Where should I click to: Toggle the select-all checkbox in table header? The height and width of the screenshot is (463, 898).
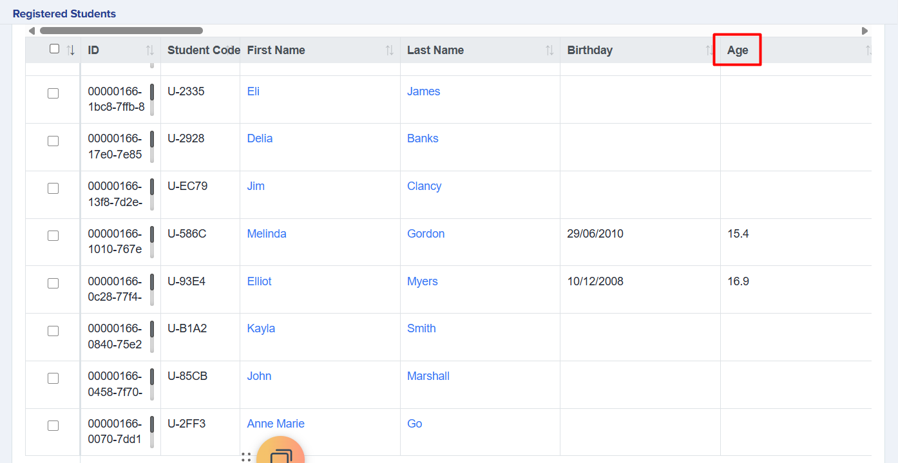coord(54,49)
